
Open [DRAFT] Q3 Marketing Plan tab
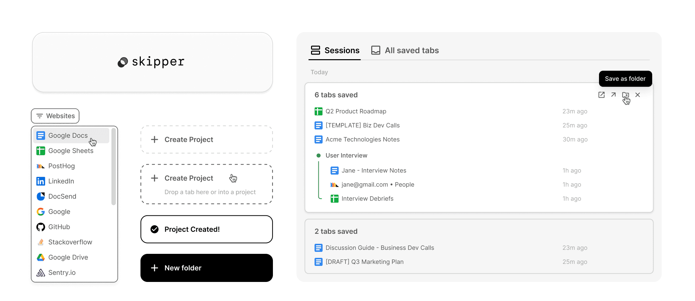point(365,262)
